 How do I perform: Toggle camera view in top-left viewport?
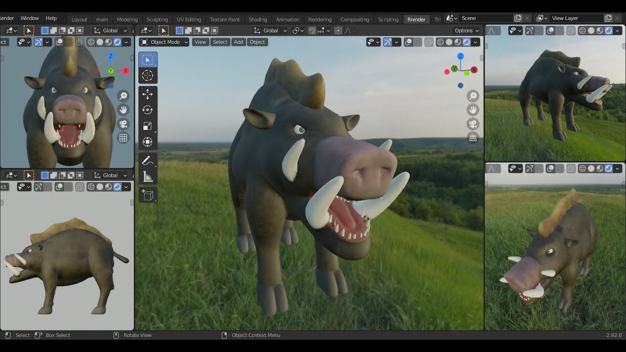coord(123,124)
